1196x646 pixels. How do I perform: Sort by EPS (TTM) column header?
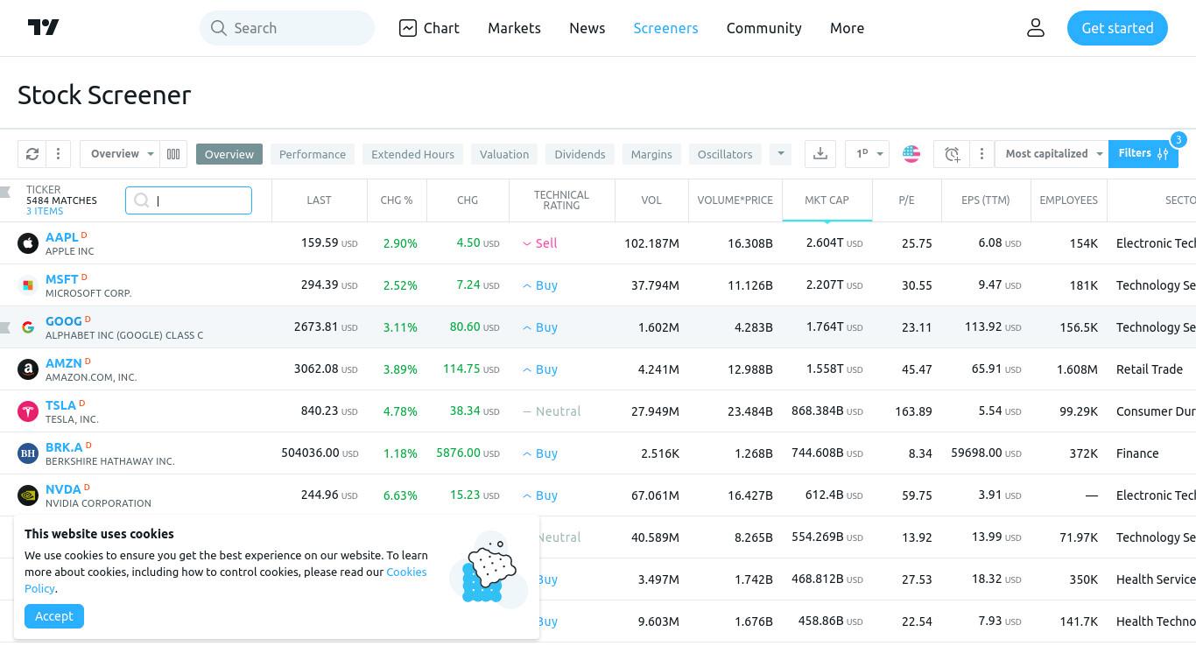(x=985, y=200)
